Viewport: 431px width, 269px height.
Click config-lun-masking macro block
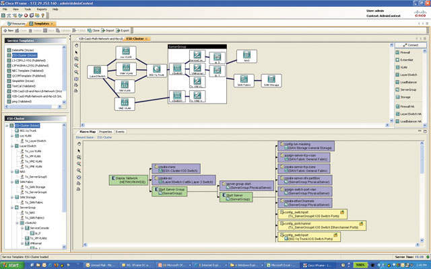tap(306, 146)
